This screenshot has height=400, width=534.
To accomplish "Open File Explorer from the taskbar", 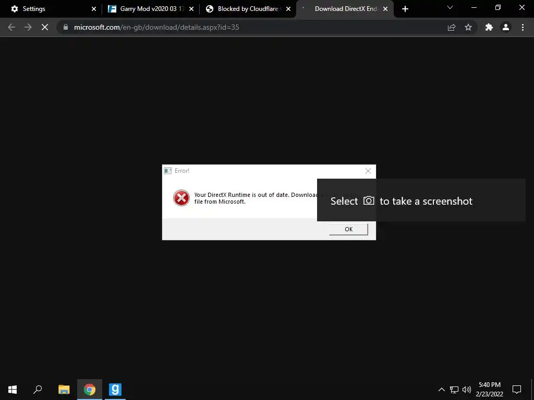I will tap(64, 390).
